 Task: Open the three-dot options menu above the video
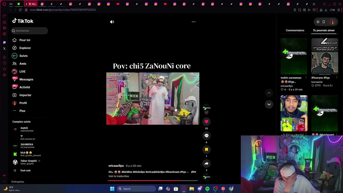(x=193, y=22)
